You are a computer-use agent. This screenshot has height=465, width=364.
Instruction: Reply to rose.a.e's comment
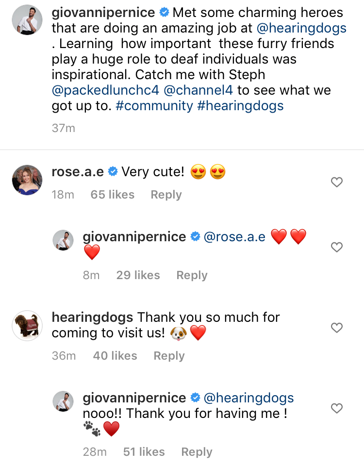pos(166,195)
